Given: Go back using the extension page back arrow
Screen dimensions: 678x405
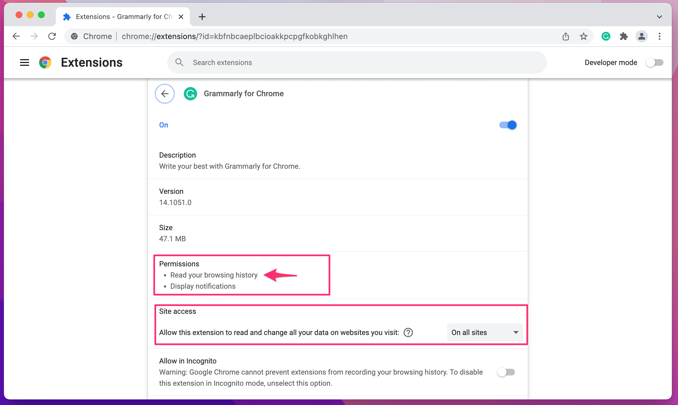Looking at the screenshot, I should [164, 94].
